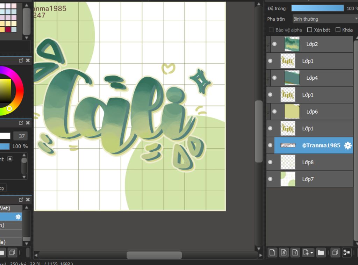Enable Khóa lock checkbox
The image size is (358, 265).
338,30
